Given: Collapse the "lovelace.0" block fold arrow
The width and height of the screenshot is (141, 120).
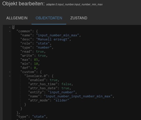Looking at the screenshot, I should 10,76.
